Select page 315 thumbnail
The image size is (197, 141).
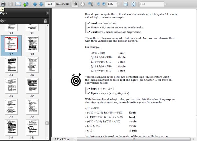tap(32, 65)
